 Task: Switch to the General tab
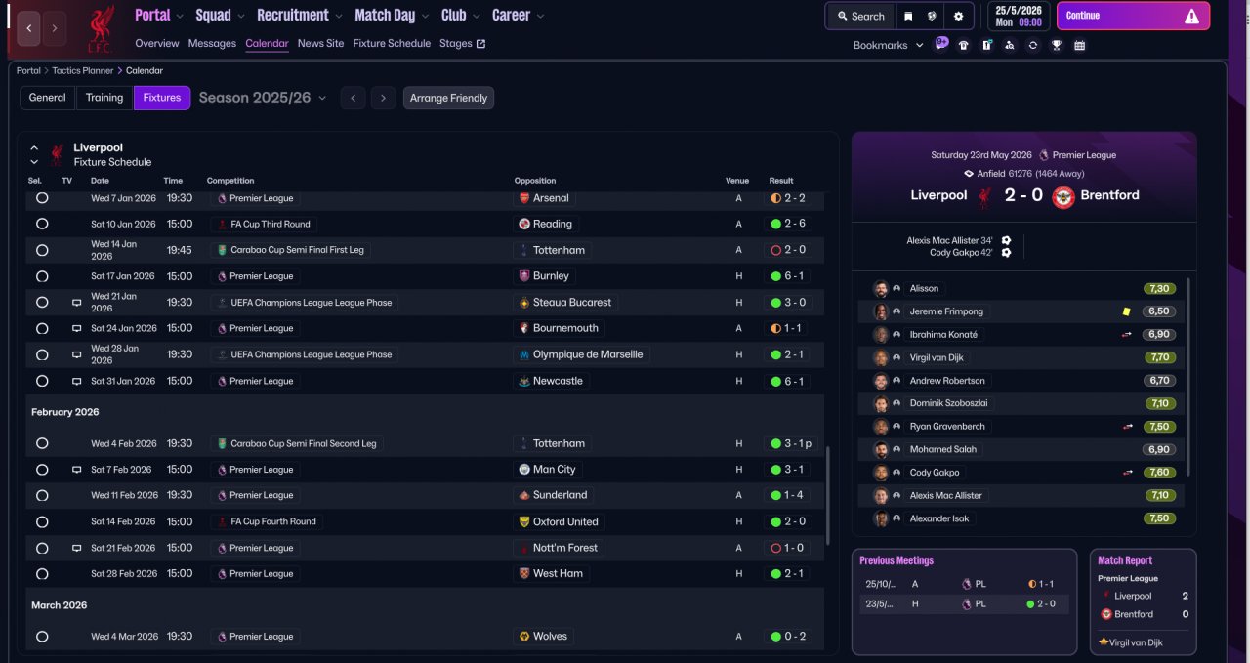[47, 98]
